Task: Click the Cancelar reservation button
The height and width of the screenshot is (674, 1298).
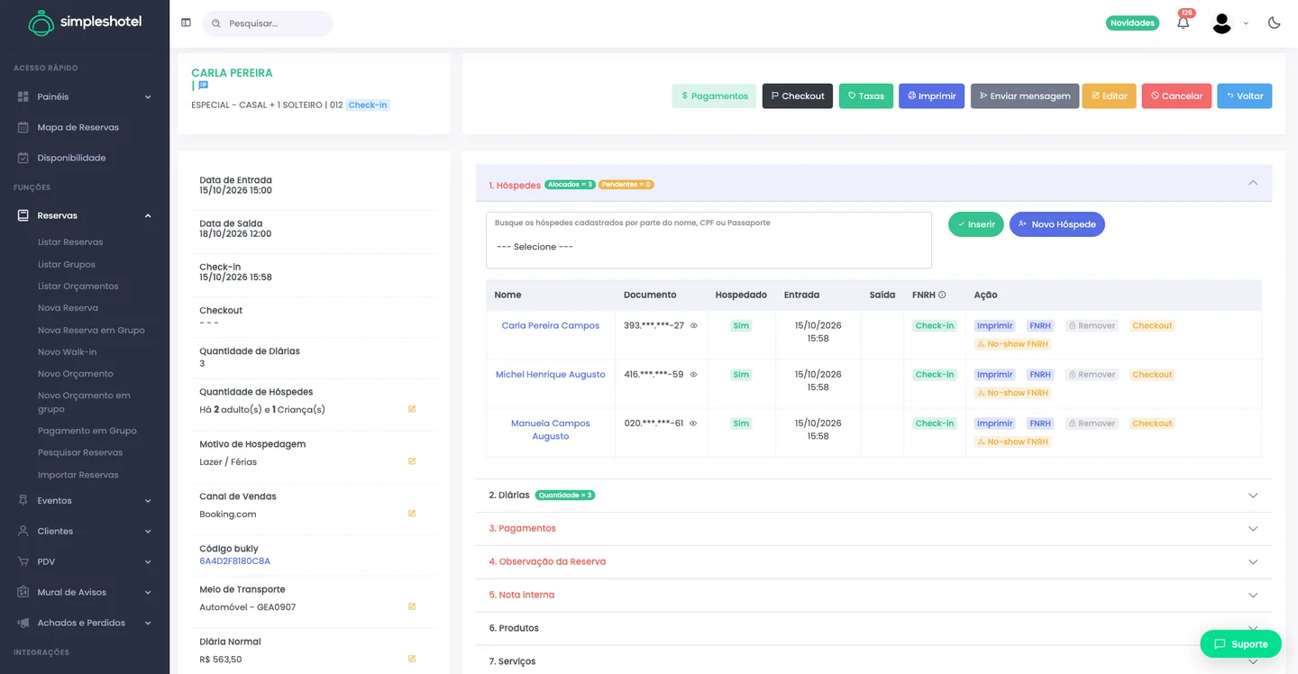Action: 1176,96
